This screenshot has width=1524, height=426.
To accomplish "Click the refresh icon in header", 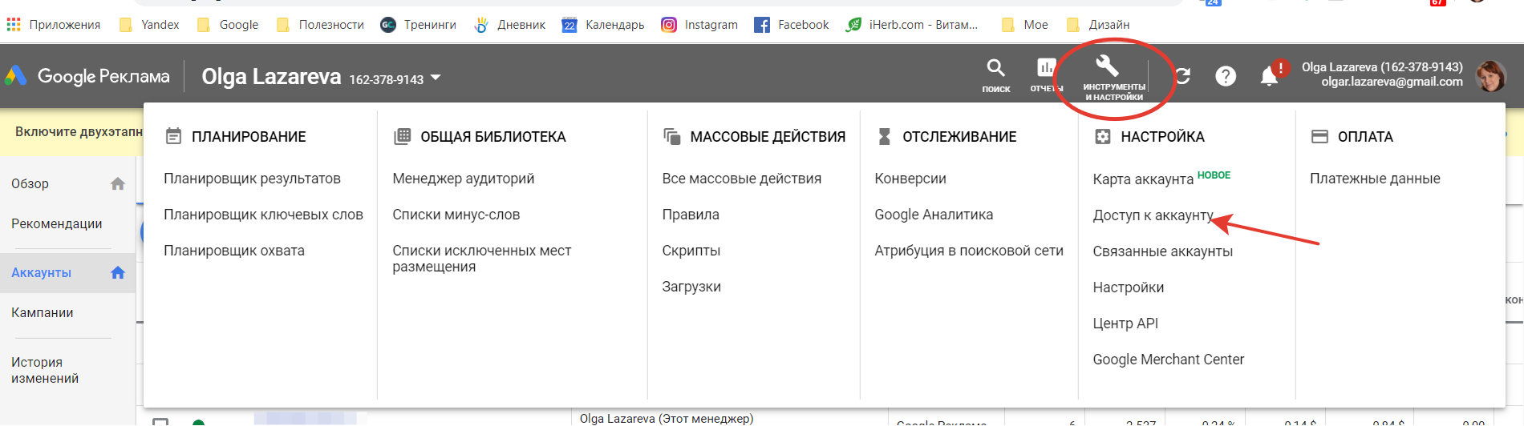I will tap(1182, 76).
